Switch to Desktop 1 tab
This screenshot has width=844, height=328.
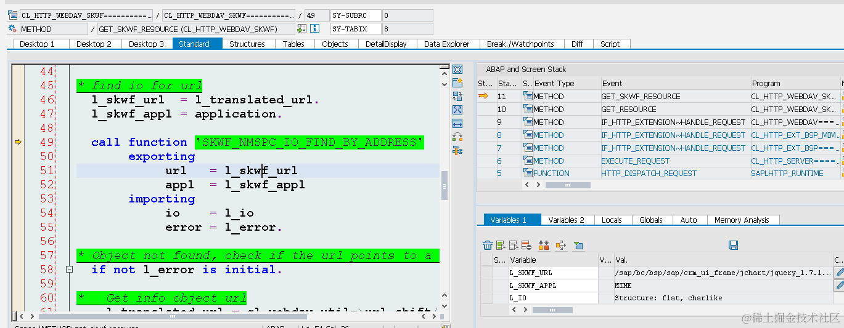point(37,44)
